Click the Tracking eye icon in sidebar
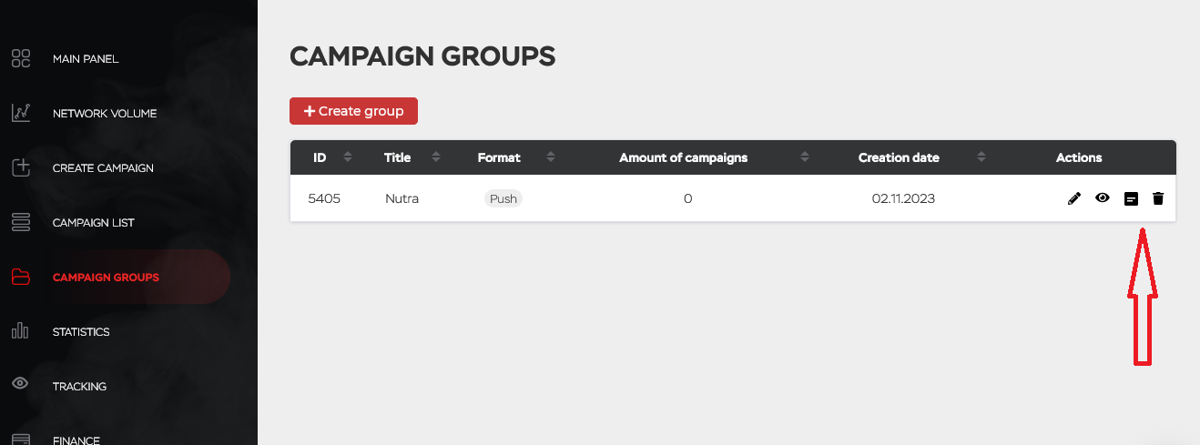 [x=20, y=384]
